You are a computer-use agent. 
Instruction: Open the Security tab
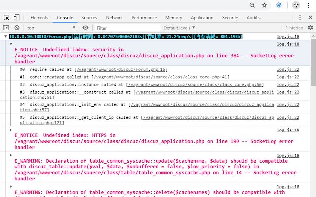(230, 18)
